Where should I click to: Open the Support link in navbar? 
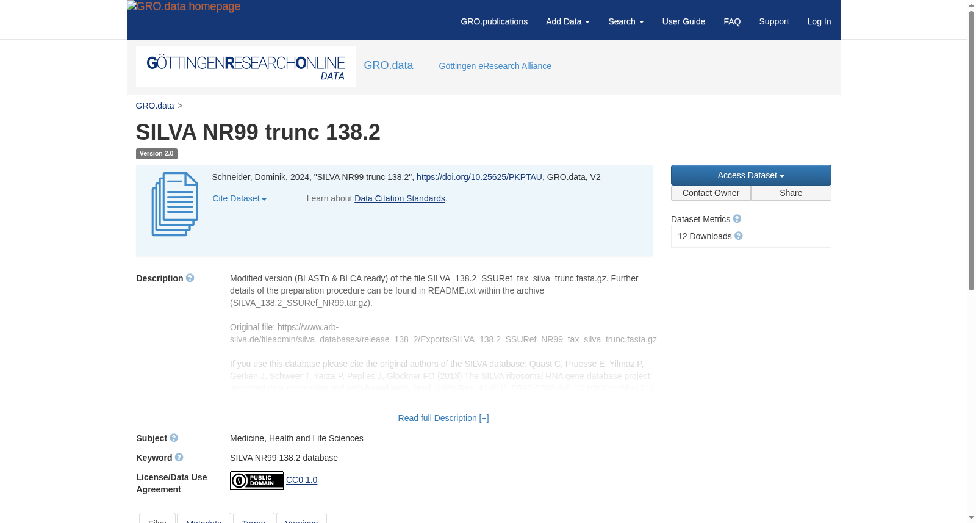[774, 21]
